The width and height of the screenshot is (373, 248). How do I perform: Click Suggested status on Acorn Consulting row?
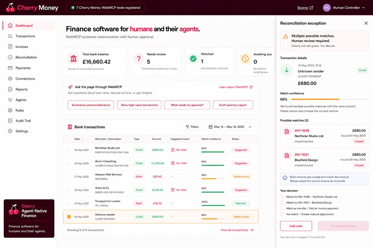point(241,163)
